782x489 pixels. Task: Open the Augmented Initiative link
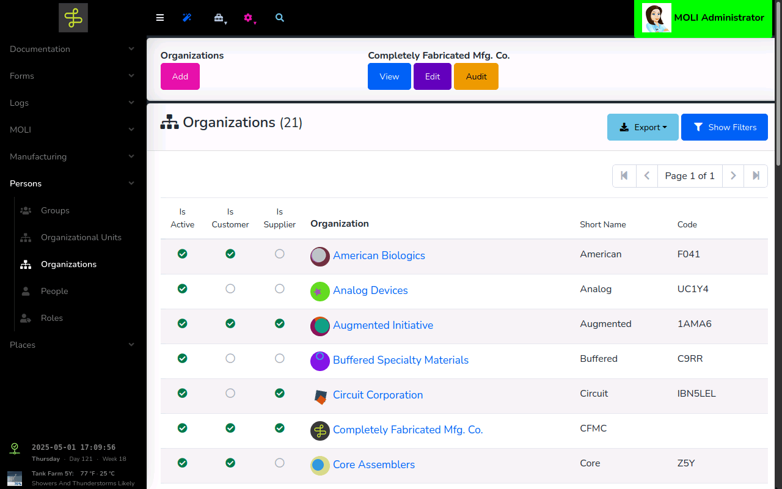(382, 325)
